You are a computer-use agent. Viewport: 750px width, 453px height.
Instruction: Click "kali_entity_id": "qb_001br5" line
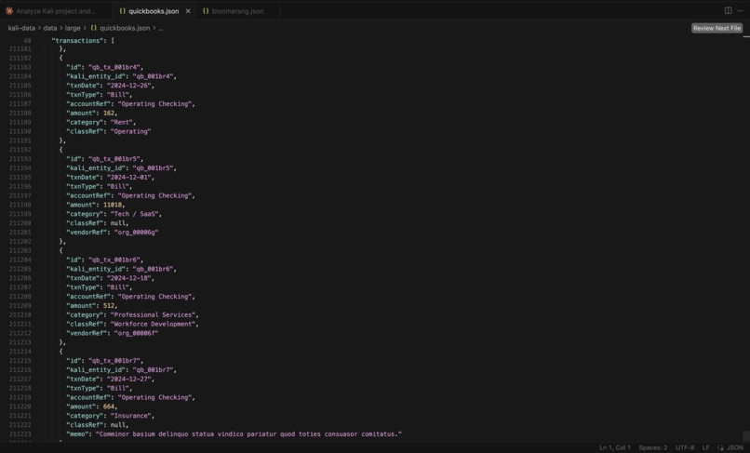121,168
